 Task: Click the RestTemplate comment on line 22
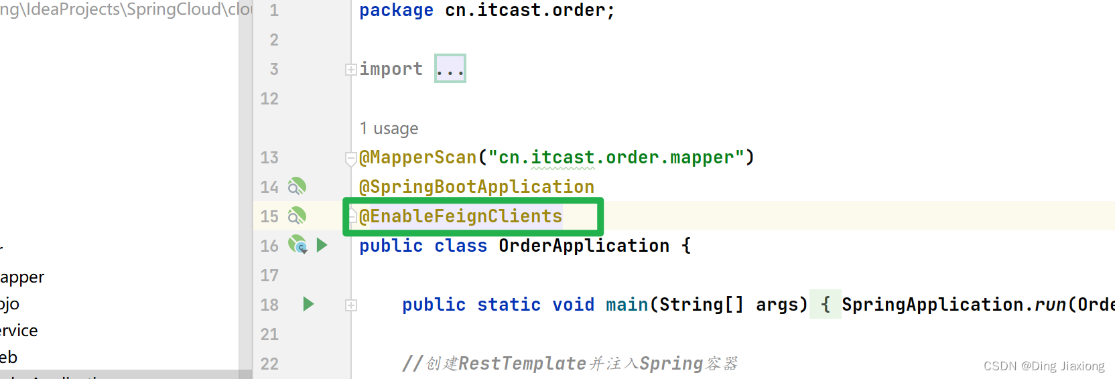click(x=570, y=363)
